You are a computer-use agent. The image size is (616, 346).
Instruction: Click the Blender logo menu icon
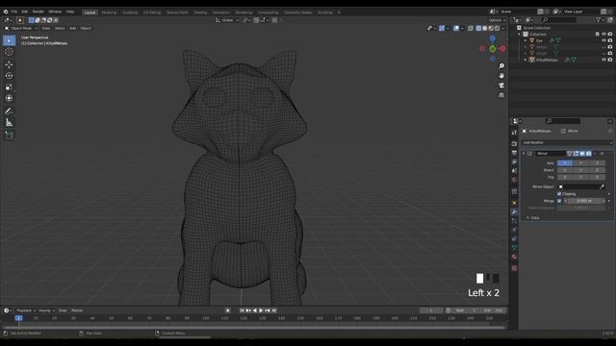[6, 12]
